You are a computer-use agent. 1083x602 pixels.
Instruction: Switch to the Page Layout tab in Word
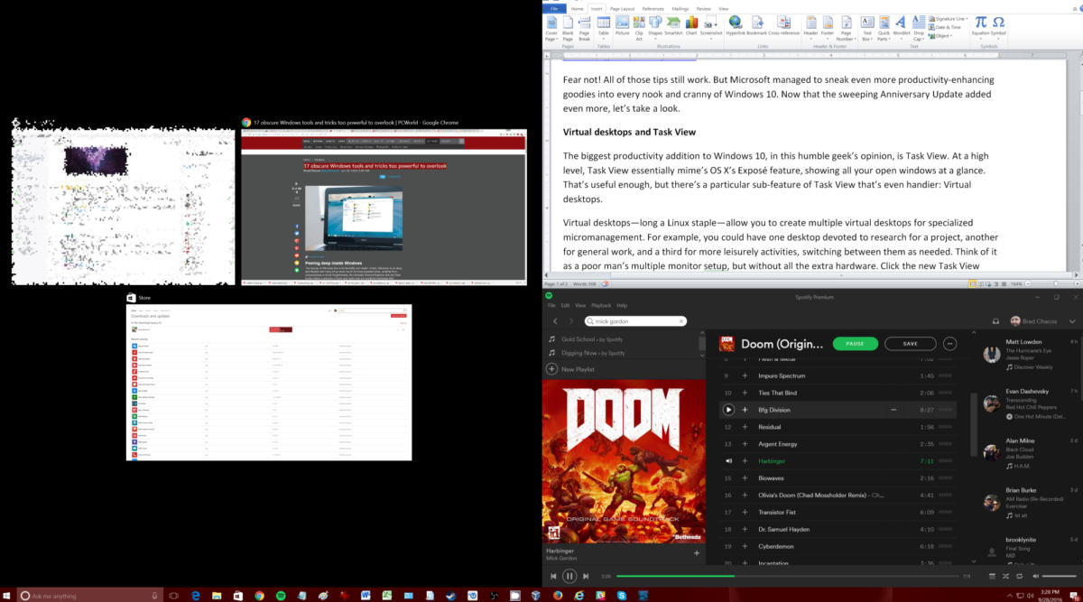[x=622, y=8]
